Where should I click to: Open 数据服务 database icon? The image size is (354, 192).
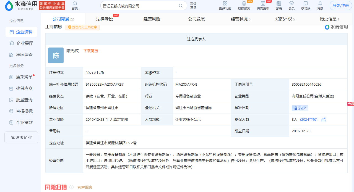click(244, 4)
